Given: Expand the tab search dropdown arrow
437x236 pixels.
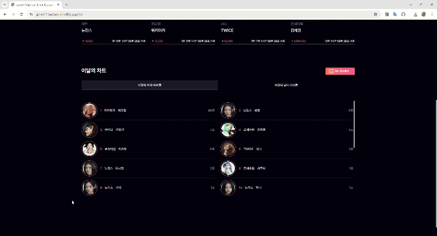Looking at the screenshot, I should tap(5, 4).
